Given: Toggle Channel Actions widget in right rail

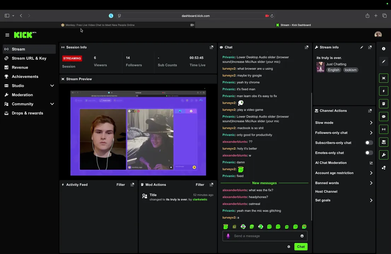Looking at the screenshot, I should coord(384,142).
